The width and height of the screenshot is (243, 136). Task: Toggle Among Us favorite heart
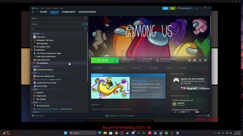point(205,60)
